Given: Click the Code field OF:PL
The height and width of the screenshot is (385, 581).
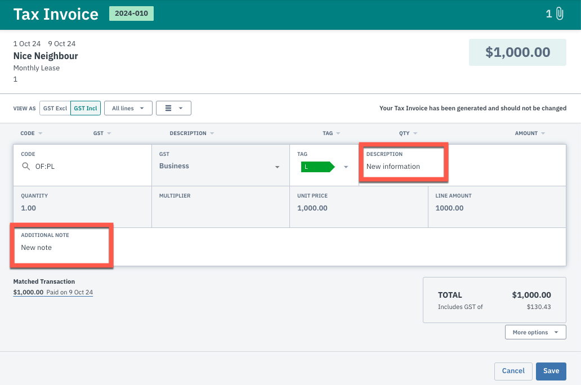Looking at the screenshot, I should coord(82,167).
